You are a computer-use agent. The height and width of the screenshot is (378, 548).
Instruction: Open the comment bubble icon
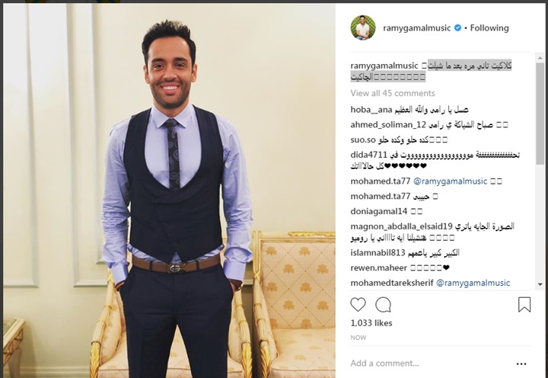(x=383, y=305)
